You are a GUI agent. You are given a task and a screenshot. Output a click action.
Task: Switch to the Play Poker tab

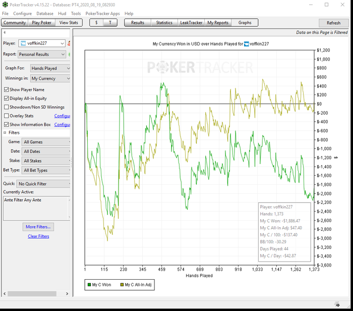(x=42, y=23)
